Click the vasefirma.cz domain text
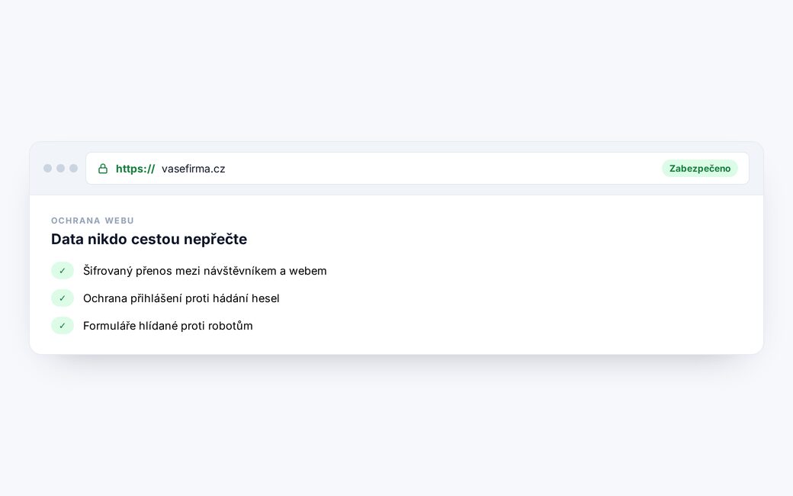Viewport: 793px width, 496px height. pos(193,169)
